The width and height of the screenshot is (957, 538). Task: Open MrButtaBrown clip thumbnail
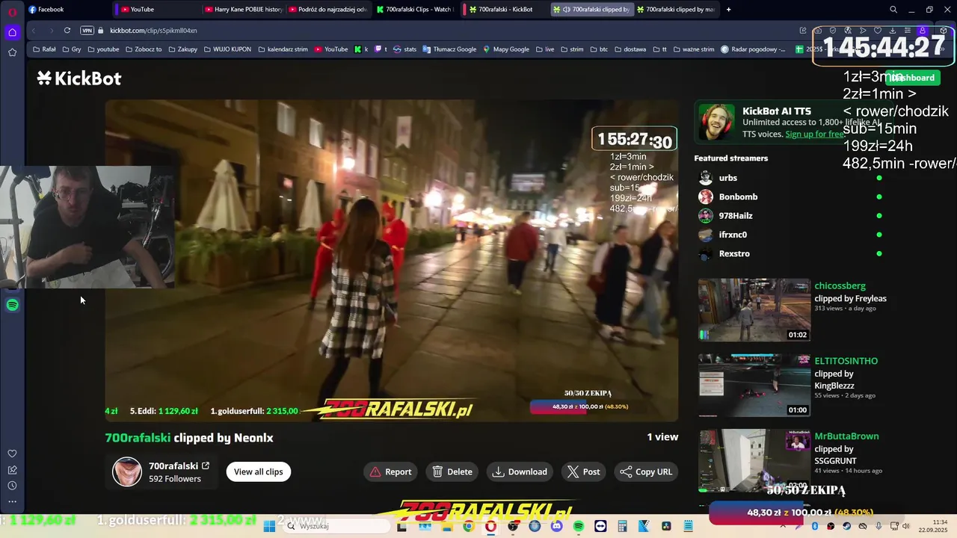[x=754, y=460]
